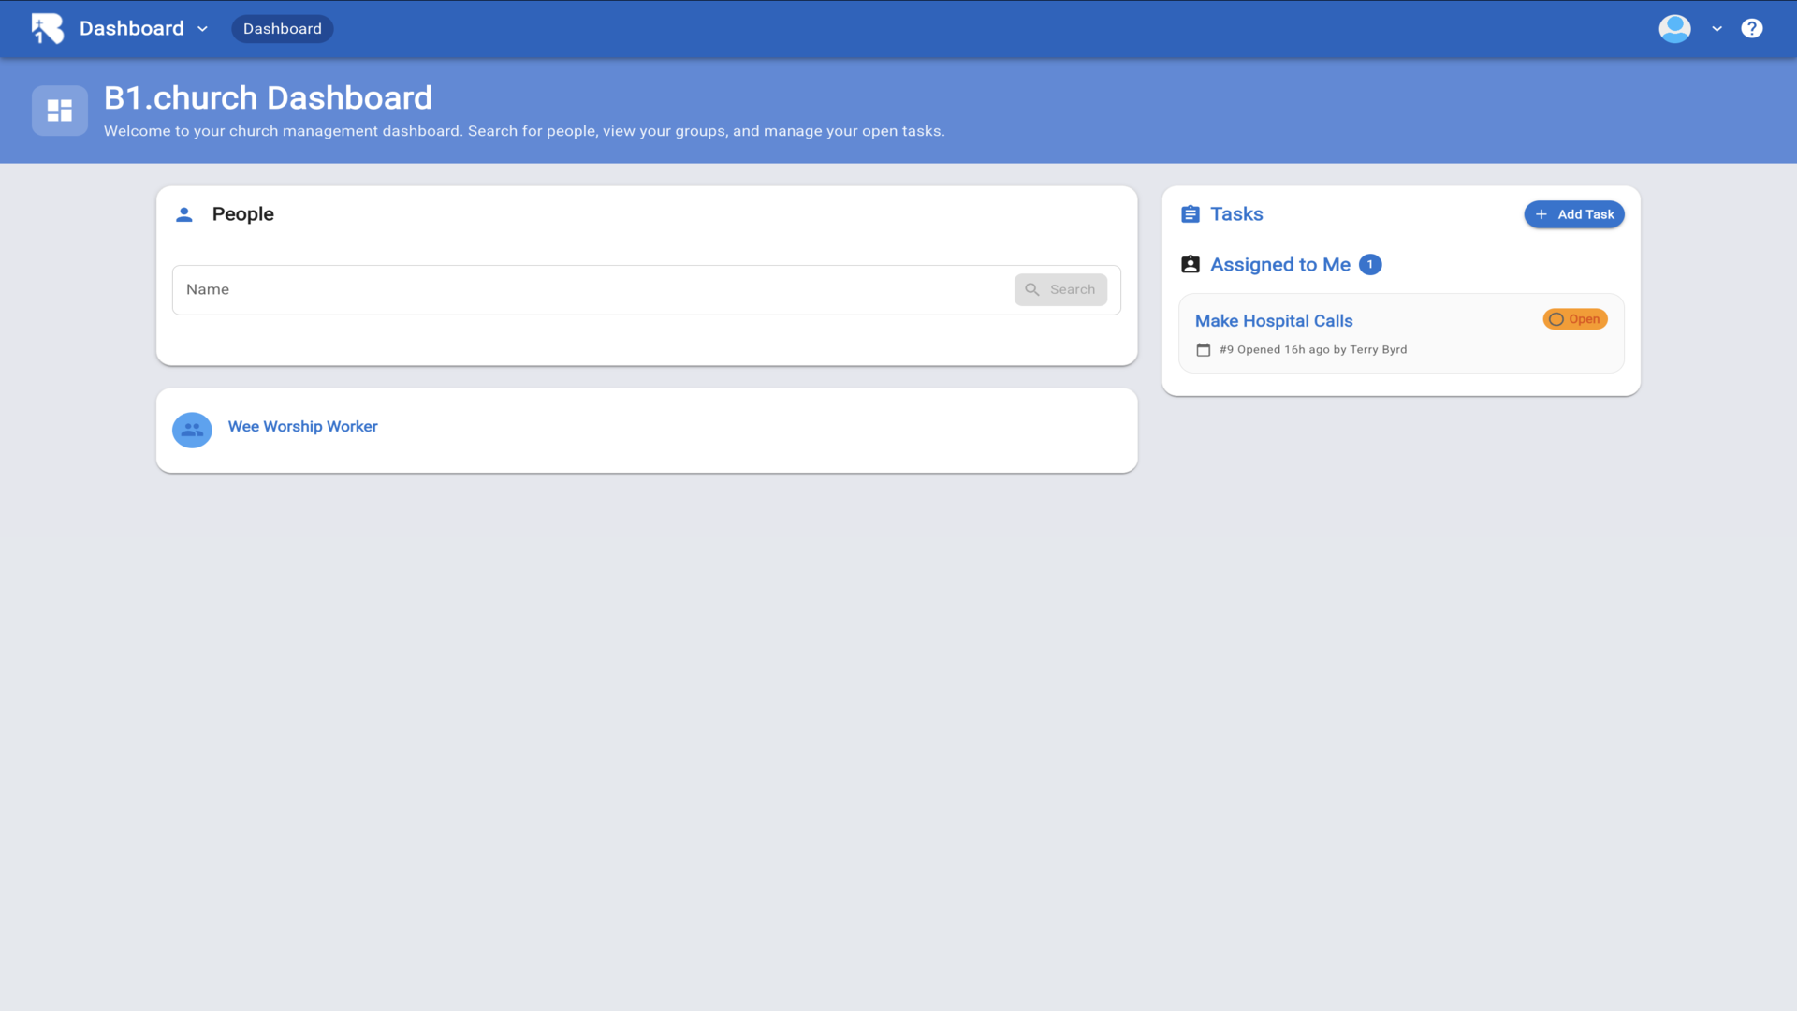Click the Open status chip
Image resolution: width=1797 pixels, height=1011 pixels.
tap(1574, 319)
